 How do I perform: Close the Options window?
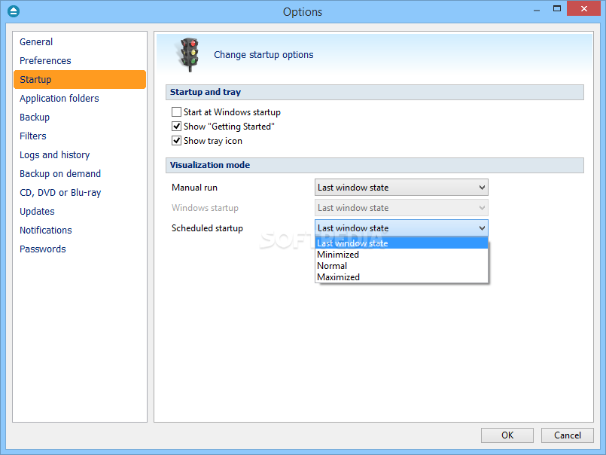click(584, 8)
